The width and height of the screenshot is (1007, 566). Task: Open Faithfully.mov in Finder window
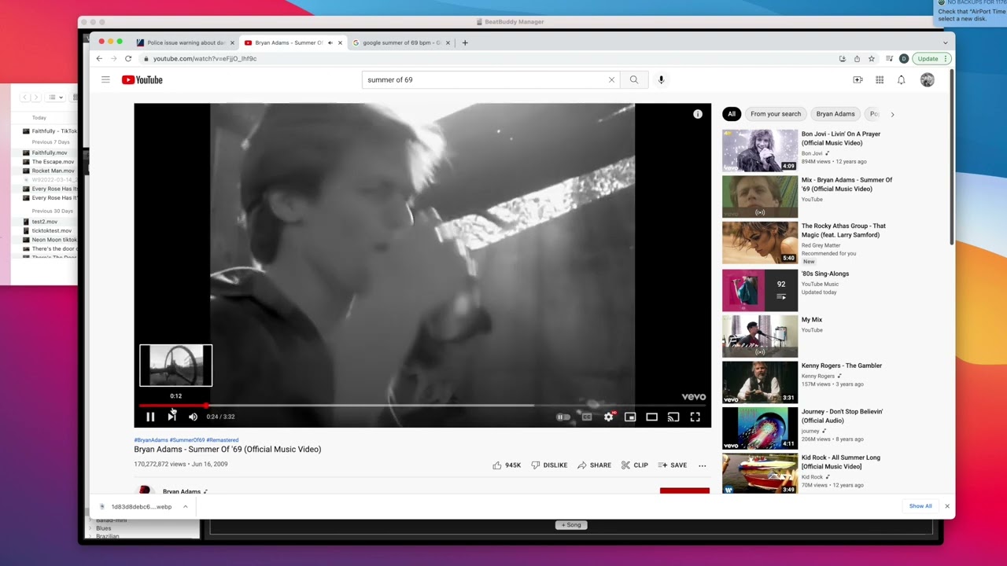(50, 153)
